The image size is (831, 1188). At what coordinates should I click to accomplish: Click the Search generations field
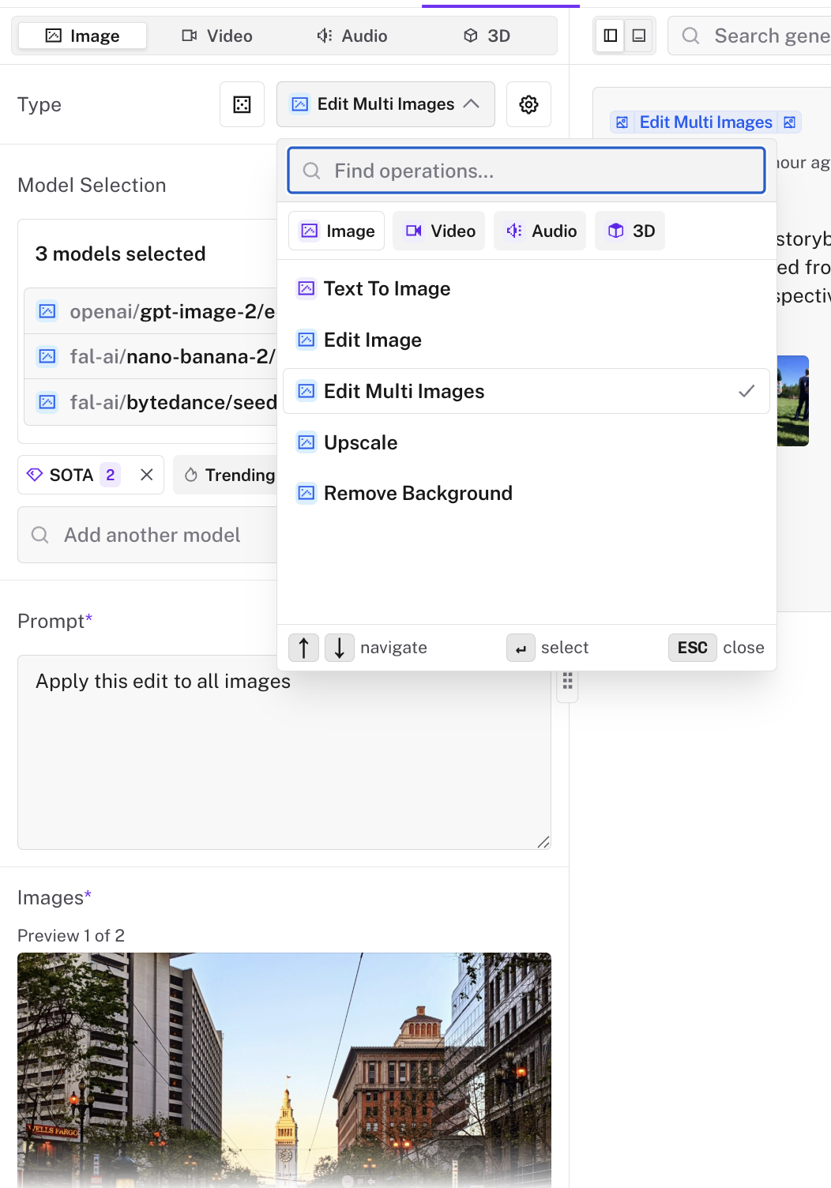750,36
